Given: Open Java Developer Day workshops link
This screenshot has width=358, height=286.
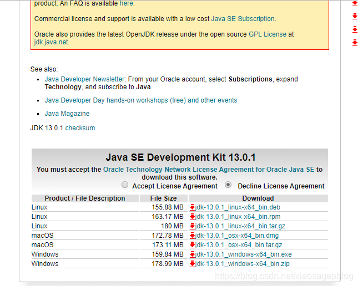Looking at the screenshot, I should [x=141, y=100].
